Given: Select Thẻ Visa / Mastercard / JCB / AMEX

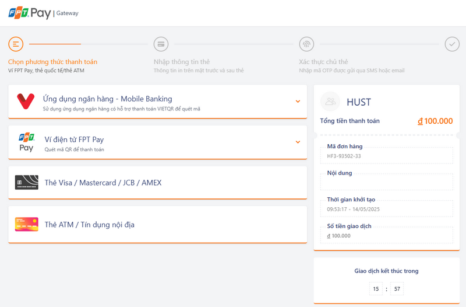Looking at the screenshot, I should 103,183.
